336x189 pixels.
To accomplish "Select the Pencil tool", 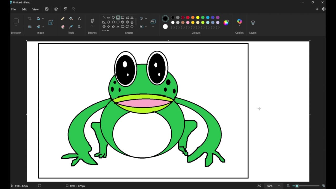I will tap(62, 19).
